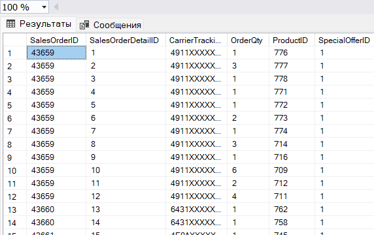The height and width of the screenshot is (235, 374).
Task: Click SpecialOfferID cell in row 1
Action: point(345,53)
